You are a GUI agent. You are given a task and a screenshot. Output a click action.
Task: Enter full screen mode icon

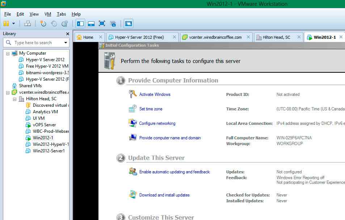[102, 24]
